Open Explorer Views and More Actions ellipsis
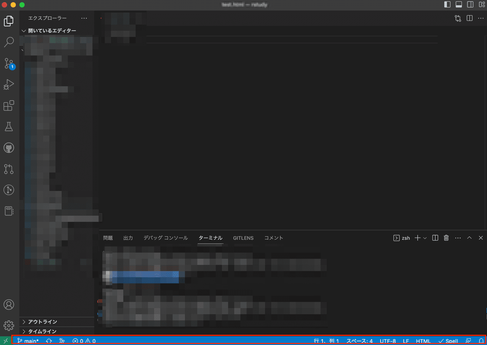This screenshot has width=487, height=345. click(x=84, y=18)
